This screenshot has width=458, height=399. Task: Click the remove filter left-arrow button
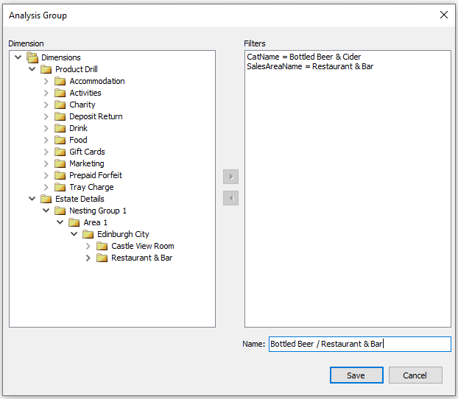(x=230, y=198)
